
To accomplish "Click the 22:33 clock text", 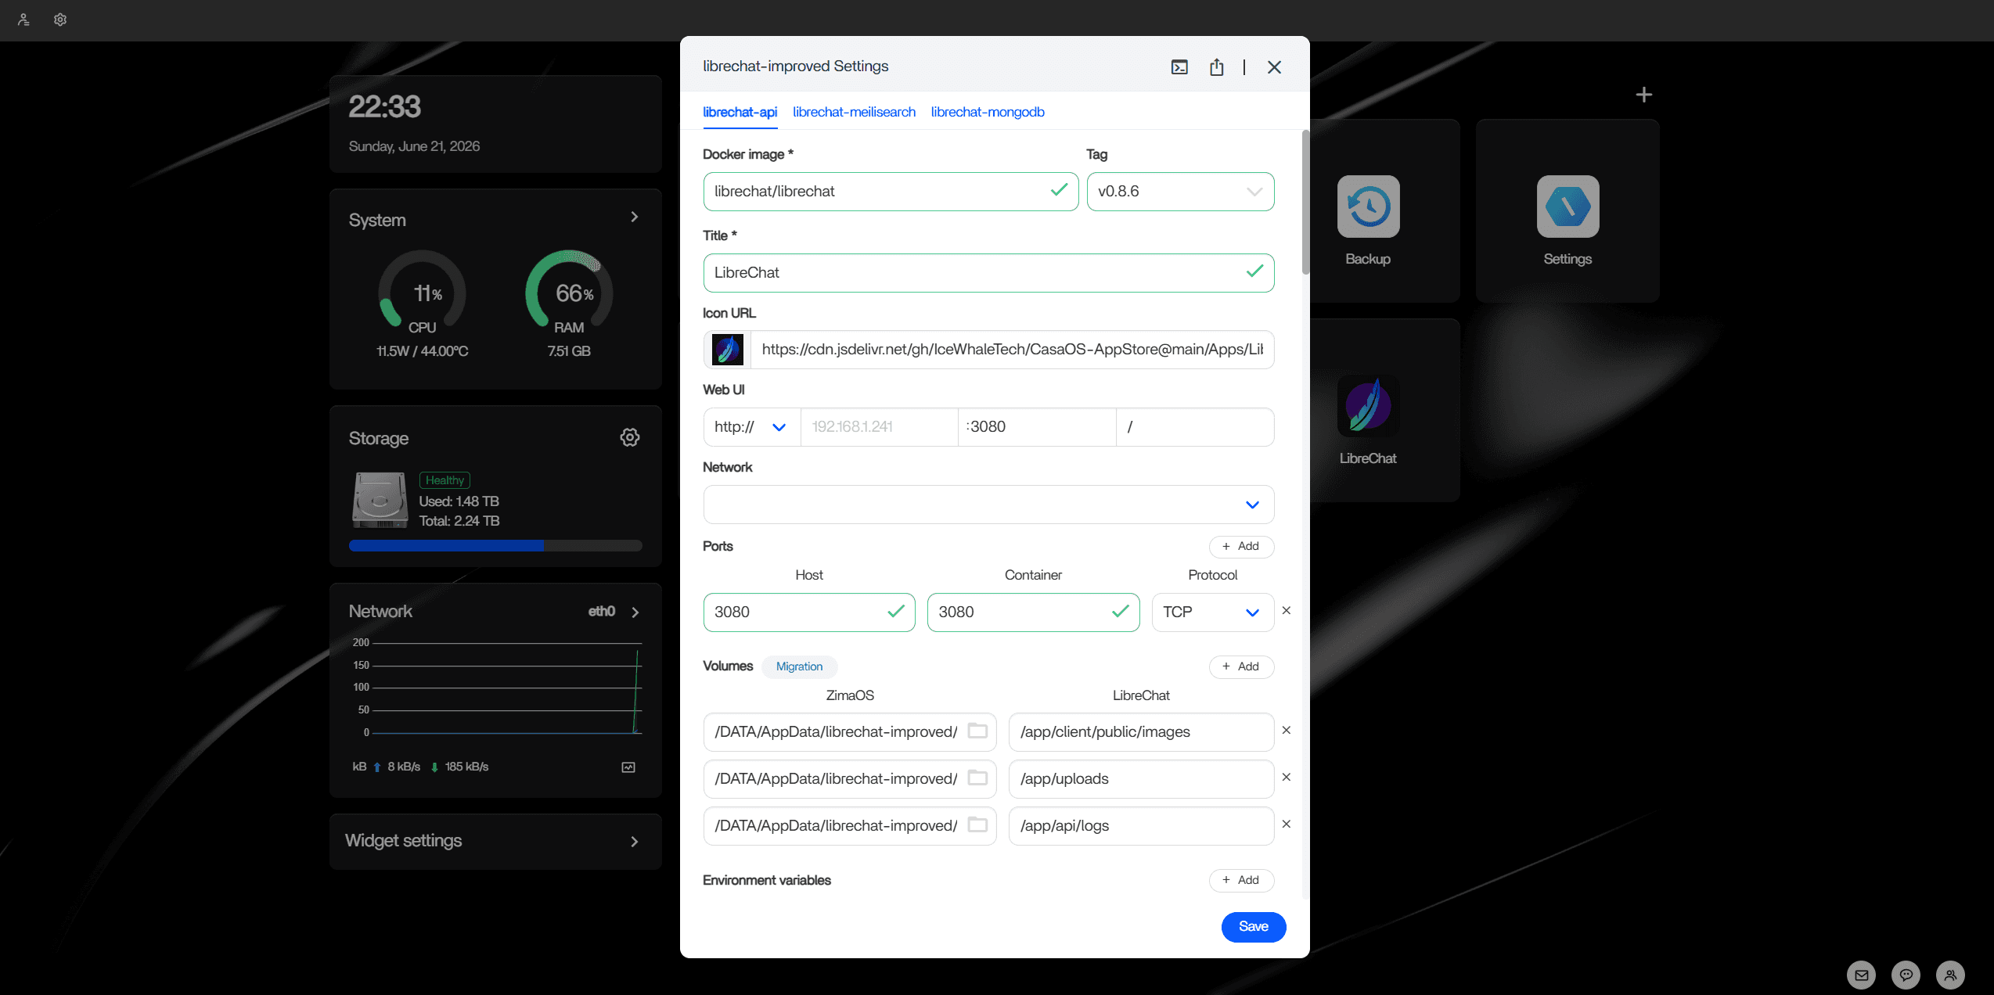I will click(x=384, y=106).
